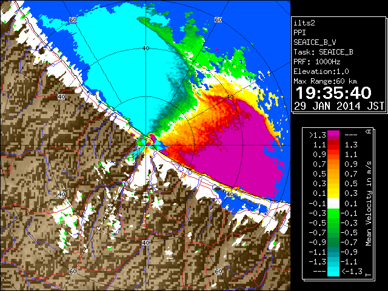Click the "Task: SEAICE_B" line
Screen dimensions: 388x291
point(323,52)
